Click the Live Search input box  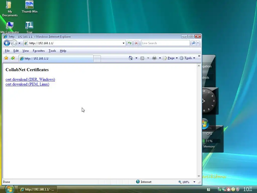[x=165, y=43]
